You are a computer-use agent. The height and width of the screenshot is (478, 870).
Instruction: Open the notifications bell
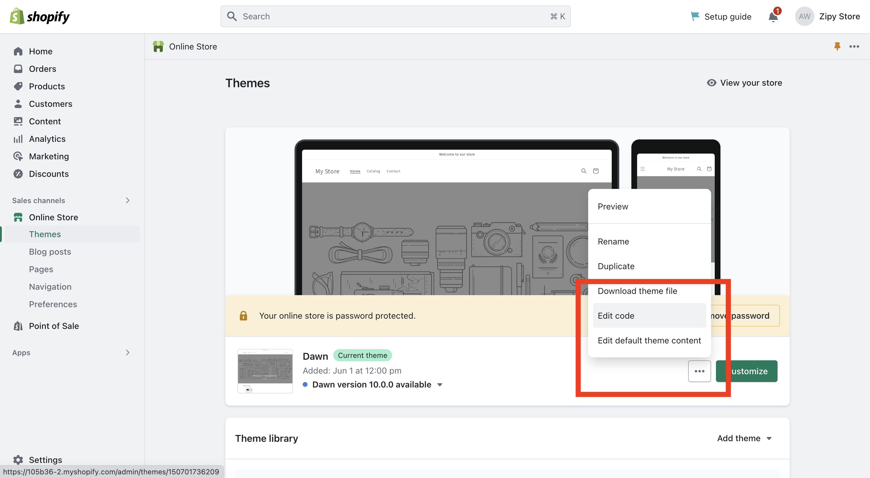click(773, 17)
